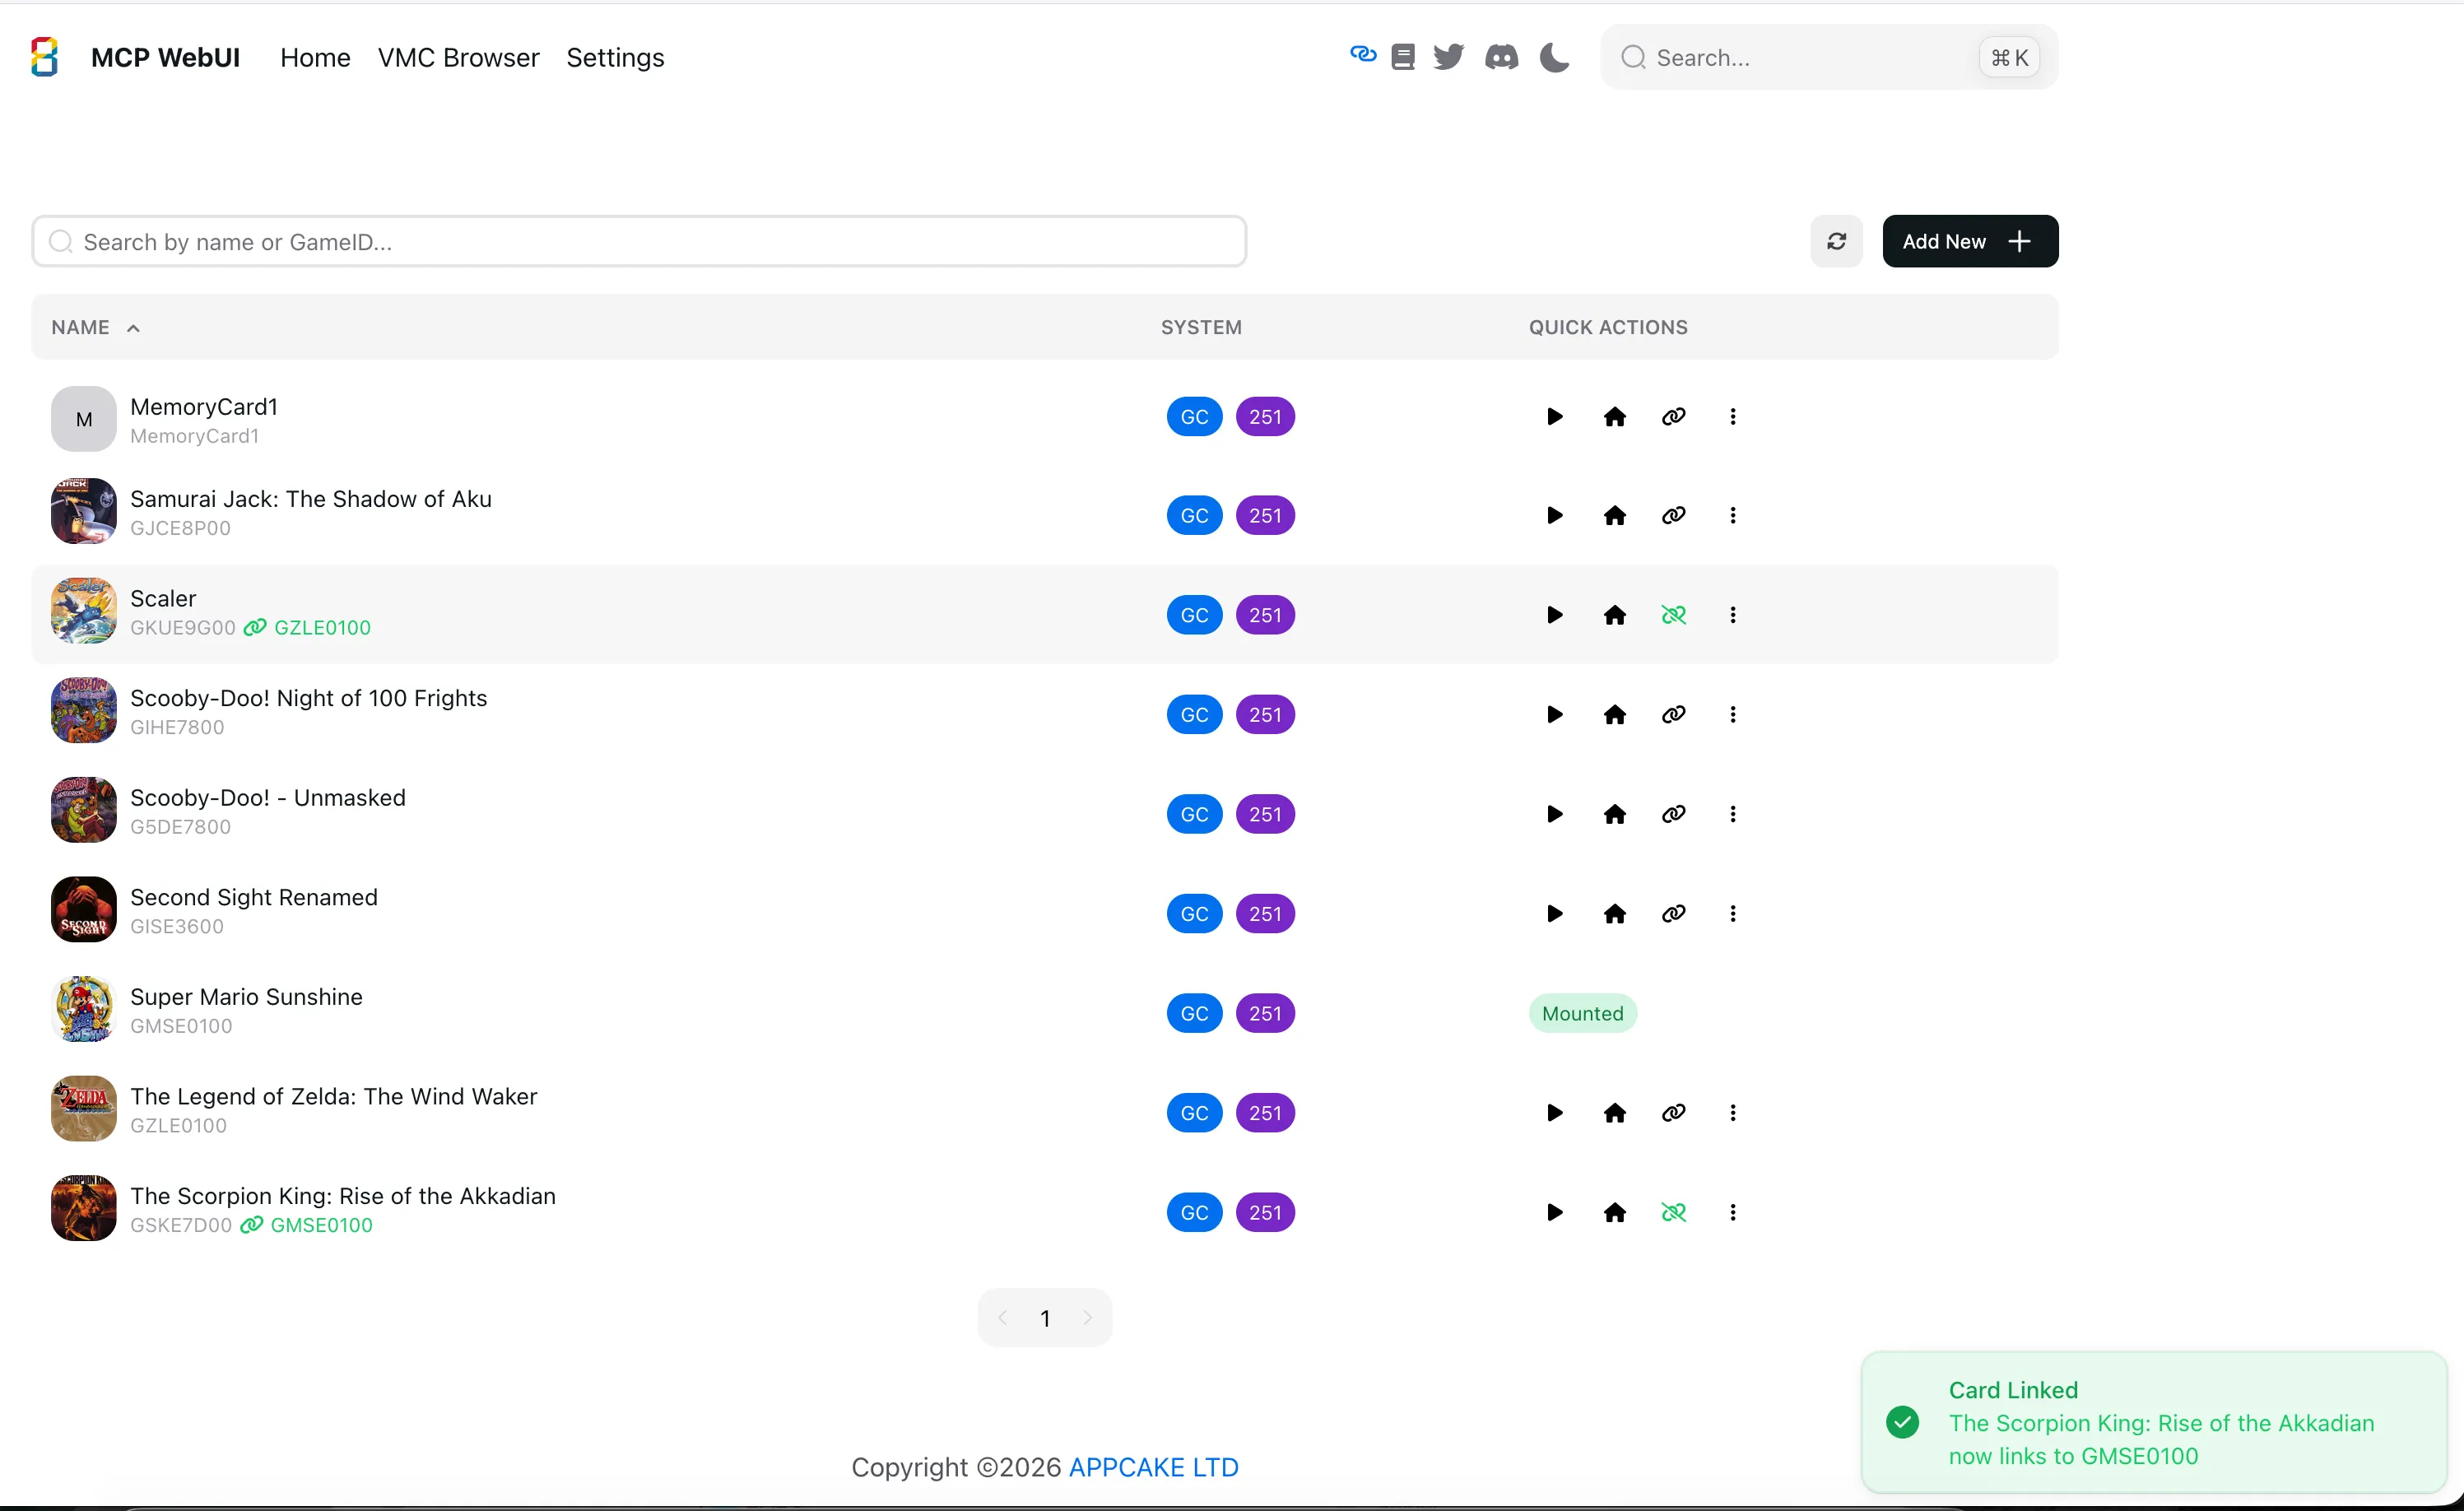Click the GZLE0100 linked ID under Scaler
This screenshot has height=1511, width=2464.
point(322,627)
